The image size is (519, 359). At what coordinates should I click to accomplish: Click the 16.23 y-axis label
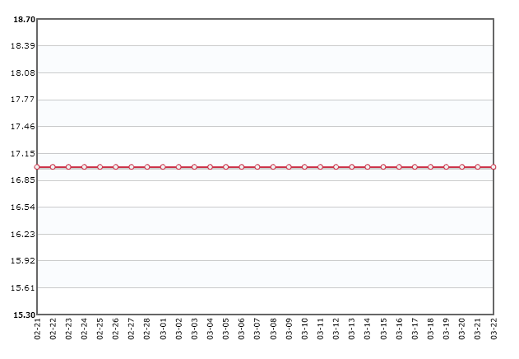pos(22,235)
